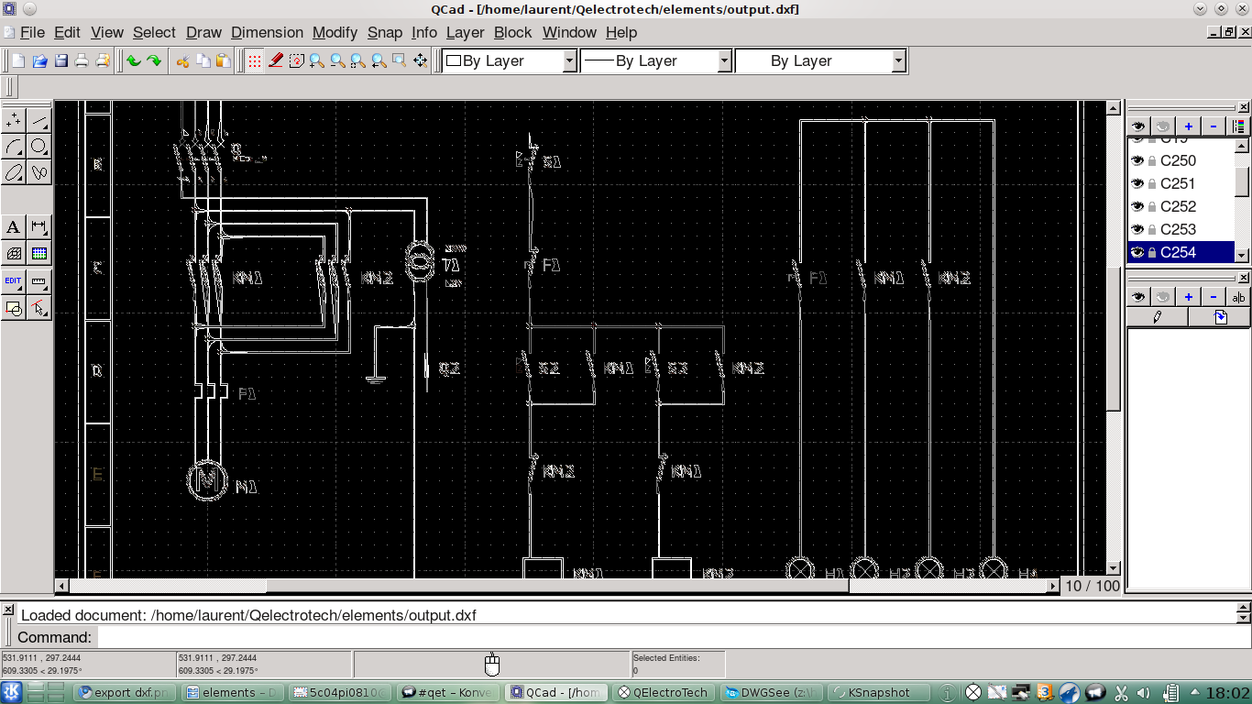The image size is (1252, 704).
Task: Open the lines drawing tool menu
Action: [39, 120]
